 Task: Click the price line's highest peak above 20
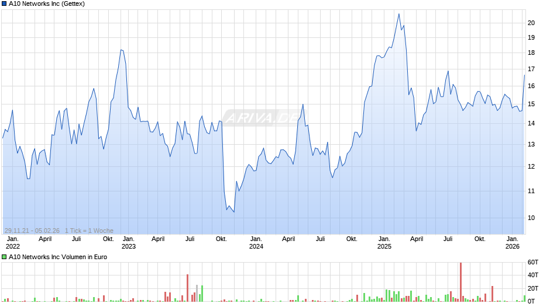pyautogui.click(x=399, y=15)
